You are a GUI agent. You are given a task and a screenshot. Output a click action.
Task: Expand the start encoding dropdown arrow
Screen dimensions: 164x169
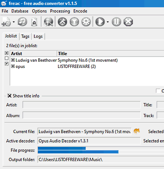point(108,22)
